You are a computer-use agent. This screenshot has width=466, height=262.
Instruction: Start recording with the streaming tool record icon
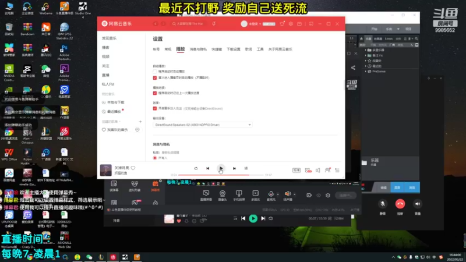tap(309, 195)
